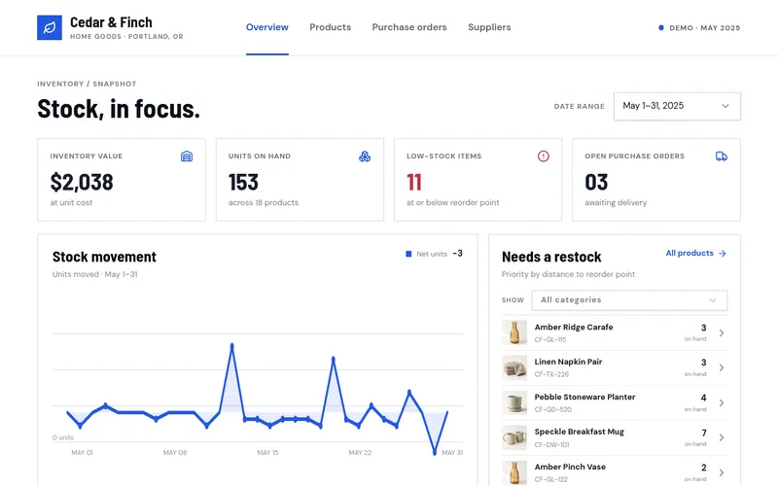Select the Low-Stock Items 11 card

[x=477, y=180]
